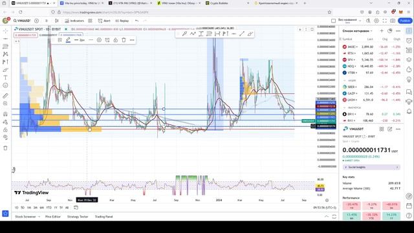This screenshot has height=233, width=414.
Task: Open the candlestick chart style selector
Action: point(56,21)
